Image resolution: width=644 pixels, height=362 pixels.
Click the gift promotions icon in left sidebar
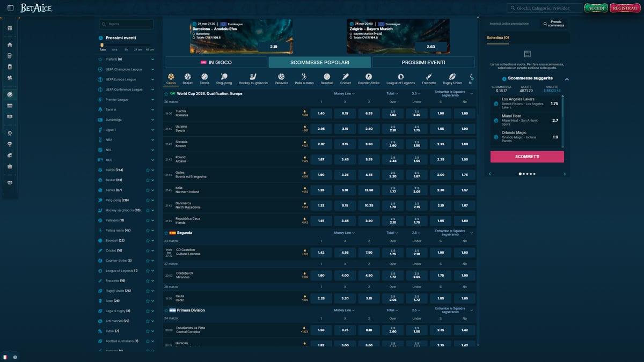point(10,28)
